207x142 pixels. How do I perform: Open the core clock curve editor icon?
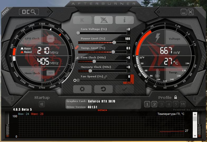pos(77,58)
